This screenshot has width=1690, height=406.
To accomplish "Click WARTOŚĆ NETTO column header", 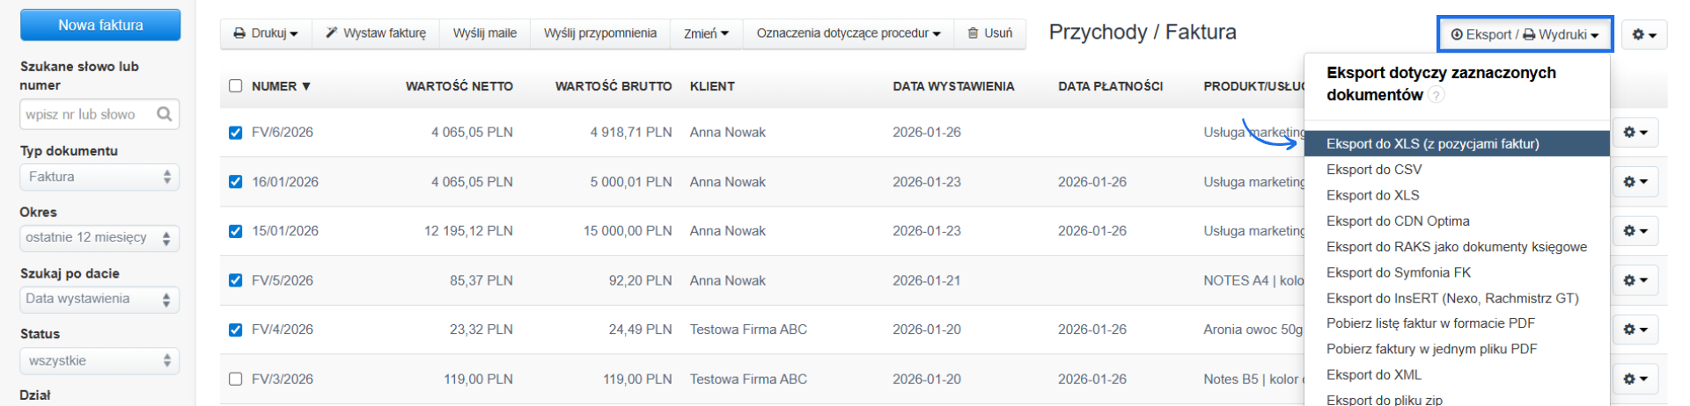I will 459,86.
